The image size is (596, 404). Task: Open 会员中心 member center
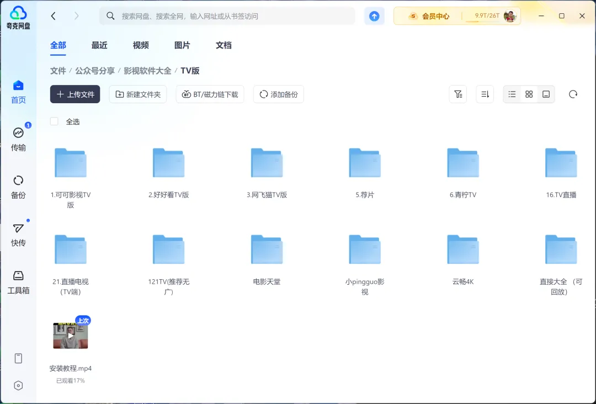click(429, 16)
